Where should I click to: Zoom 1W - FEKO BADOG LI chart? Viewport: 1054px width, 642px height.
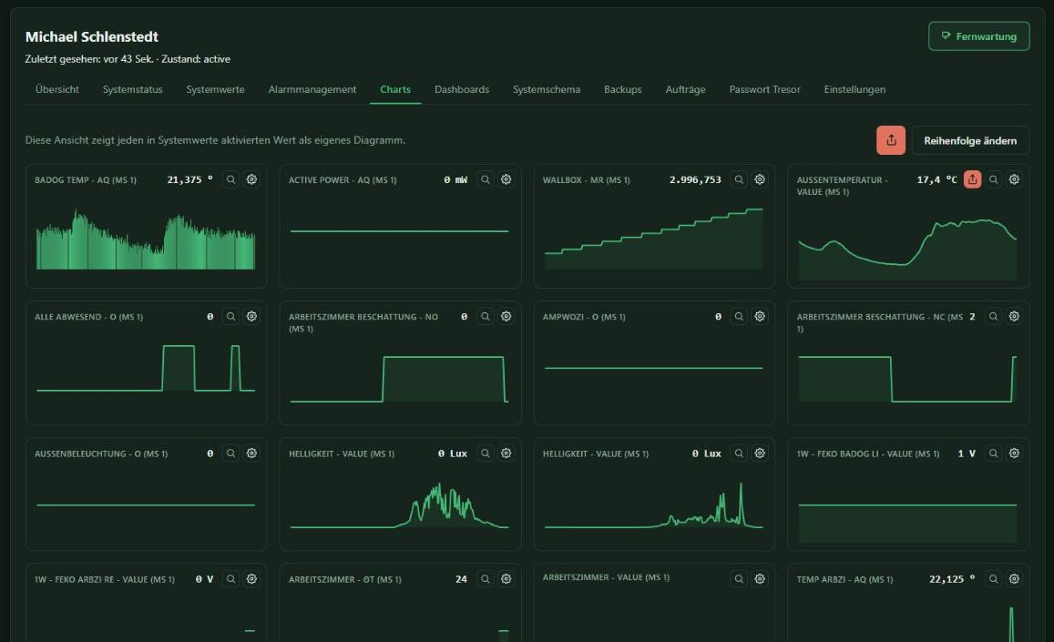tap(993, 453)
